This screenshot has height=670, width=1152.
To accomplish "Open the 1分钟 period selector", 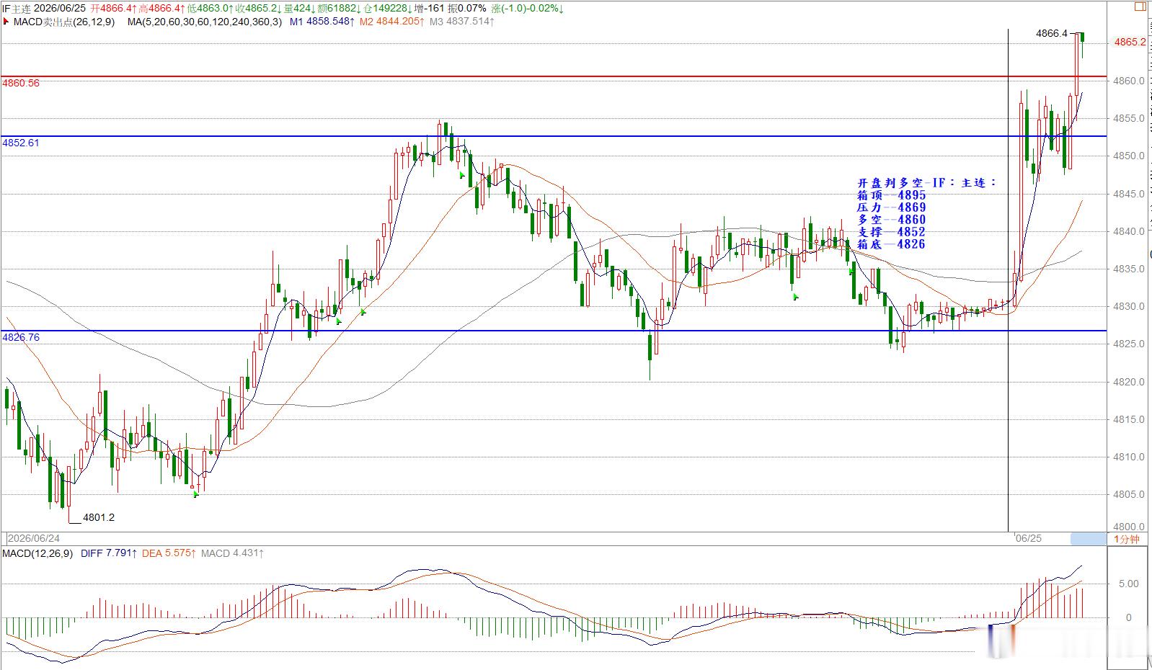I will 1127,539.
